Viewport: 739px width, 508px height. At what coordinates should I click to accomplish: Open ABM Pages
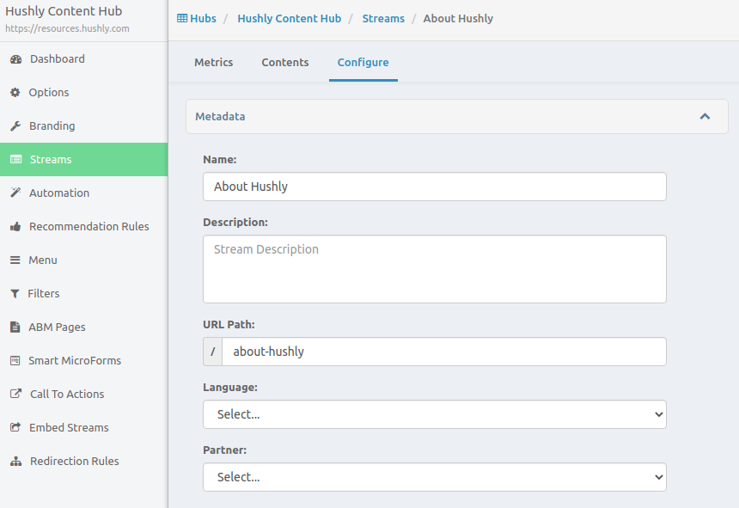coord(84,327)
